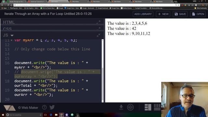
Task: Click the WhatsApp pinned tab
Action: point(4,2)
